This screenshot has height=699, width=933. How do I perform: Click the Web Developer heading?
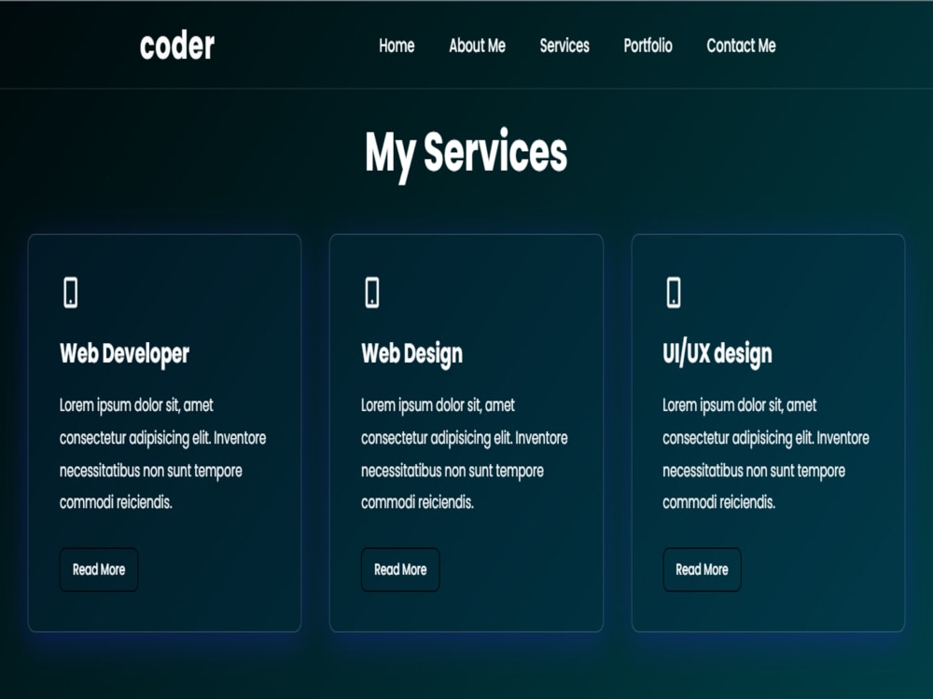point(124,354)
